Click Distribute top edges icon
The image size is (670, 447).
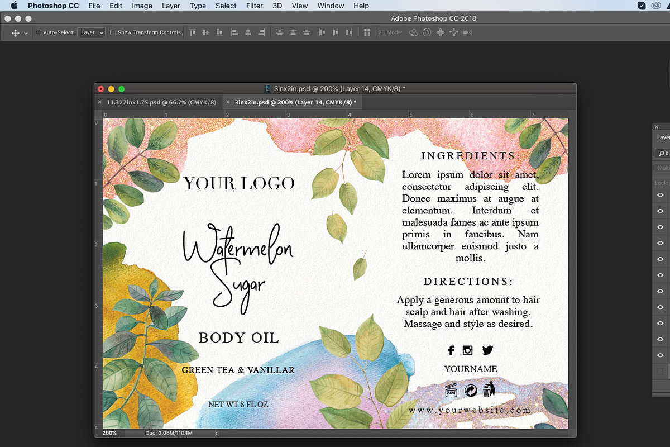280,32
